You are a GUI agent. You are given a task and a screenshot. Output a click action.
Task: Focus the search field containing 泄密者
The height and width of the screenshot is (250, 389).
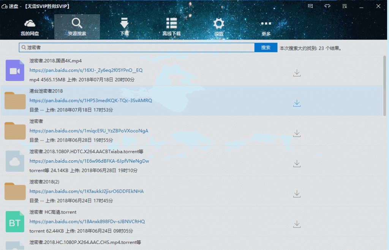pos(137,47)
